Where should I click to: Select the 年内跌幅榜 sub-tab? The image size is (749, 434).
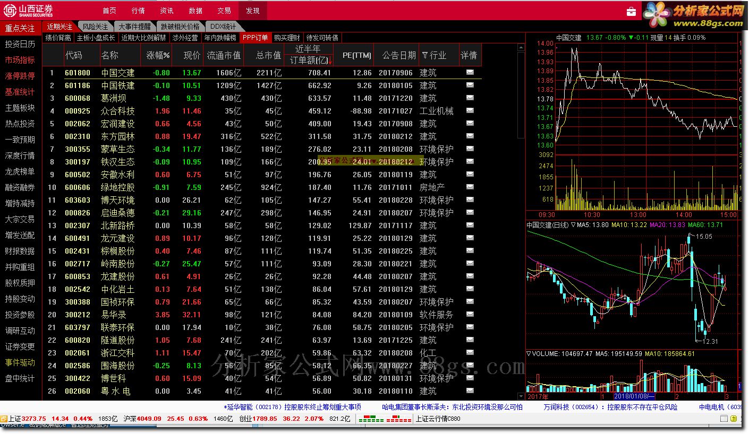220,38
